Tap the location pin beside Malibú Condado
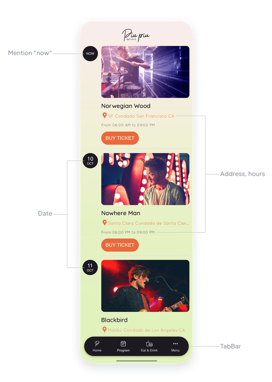 pyautogui.click(x=105, y=330)
